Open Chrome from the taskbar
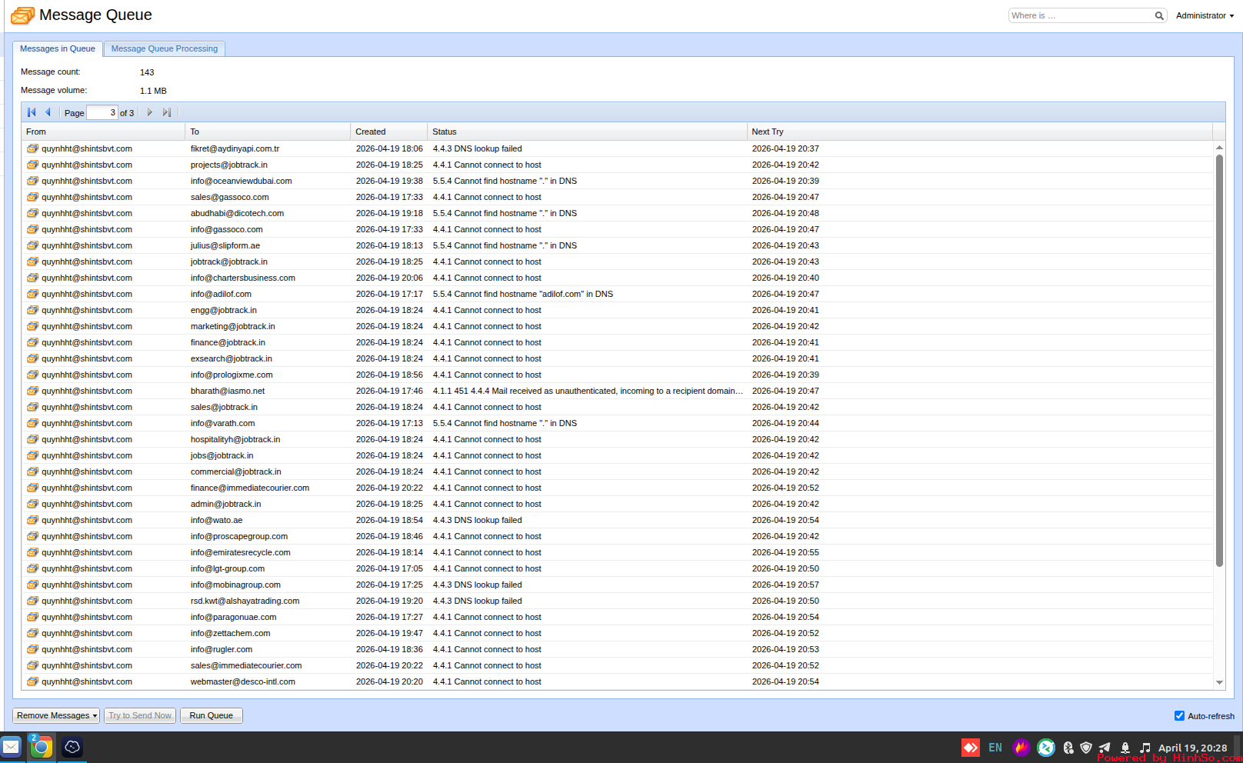Viewport: 1243px width, 763px height. tap(42, 747)
